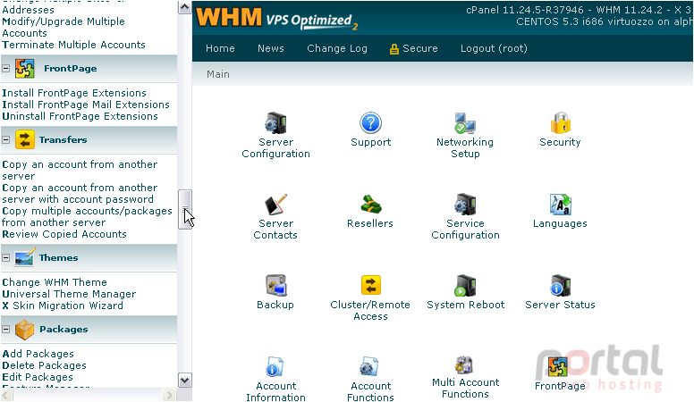The height and width of the screenshot is (402, 694).
Task: Click the FrontPage puzzle icon in sidebar
Action: (25, 69)
